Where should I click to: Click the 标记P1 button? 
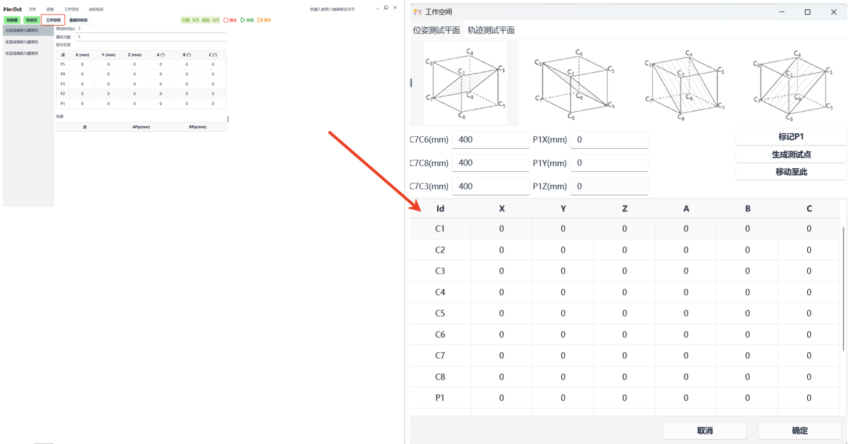coord(791,137)
